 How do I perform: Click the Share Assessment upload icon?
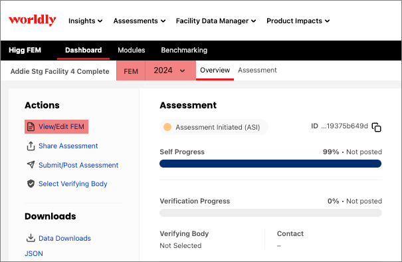pos(31,146)
